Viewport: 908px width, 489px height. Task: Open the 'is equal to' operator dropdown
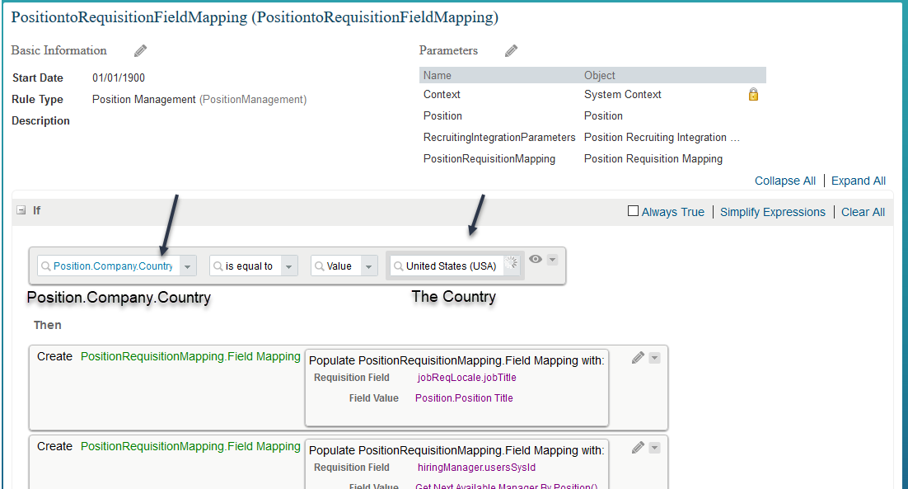click(x=288, y=266)
